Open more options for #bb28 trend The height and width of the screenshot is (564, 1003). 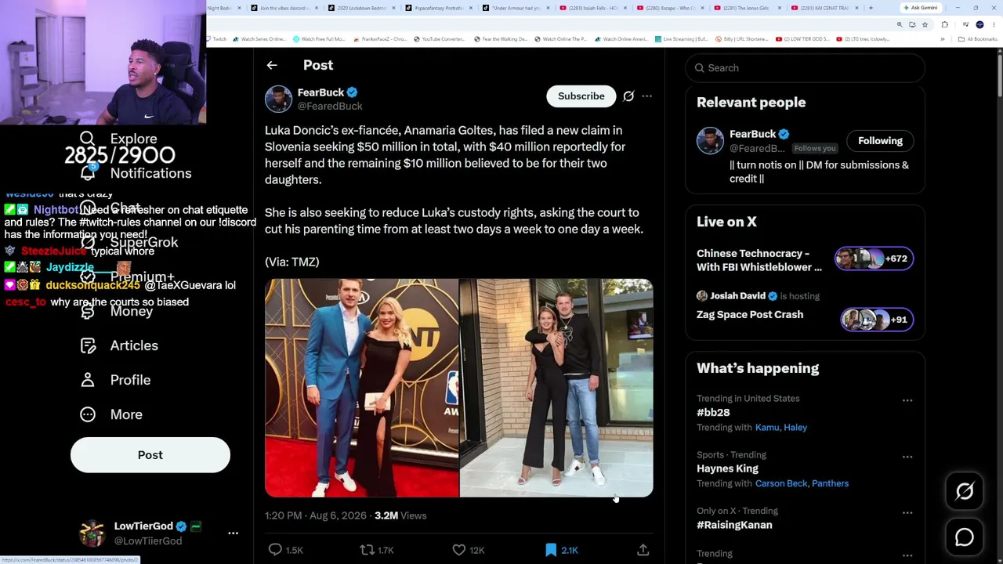coord(907,400)
